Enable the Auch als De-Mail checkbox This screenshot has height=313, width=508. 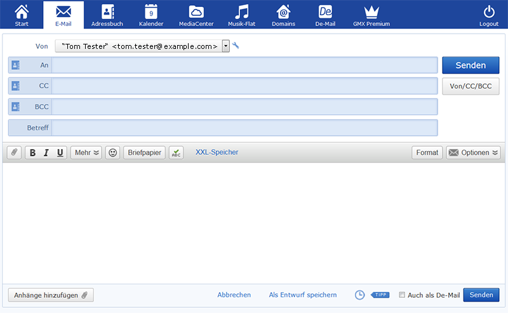pyautogui.click(x=402, y=295)
